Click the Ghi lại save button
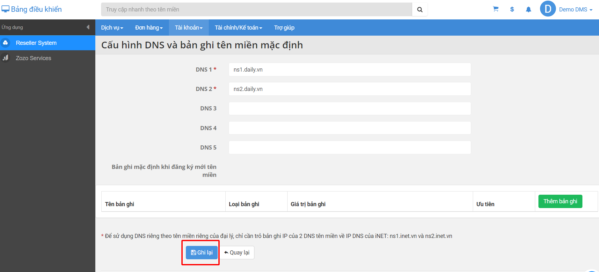The height and width of the screenshot is (272, 599). 202,253
